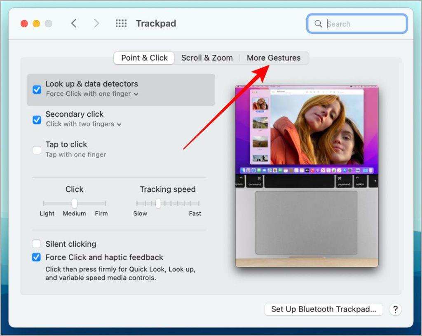Click the trackpad gesture preview video
Viewport: 422px width, 336px height.
pyautogui.click(x=307, y=176)
